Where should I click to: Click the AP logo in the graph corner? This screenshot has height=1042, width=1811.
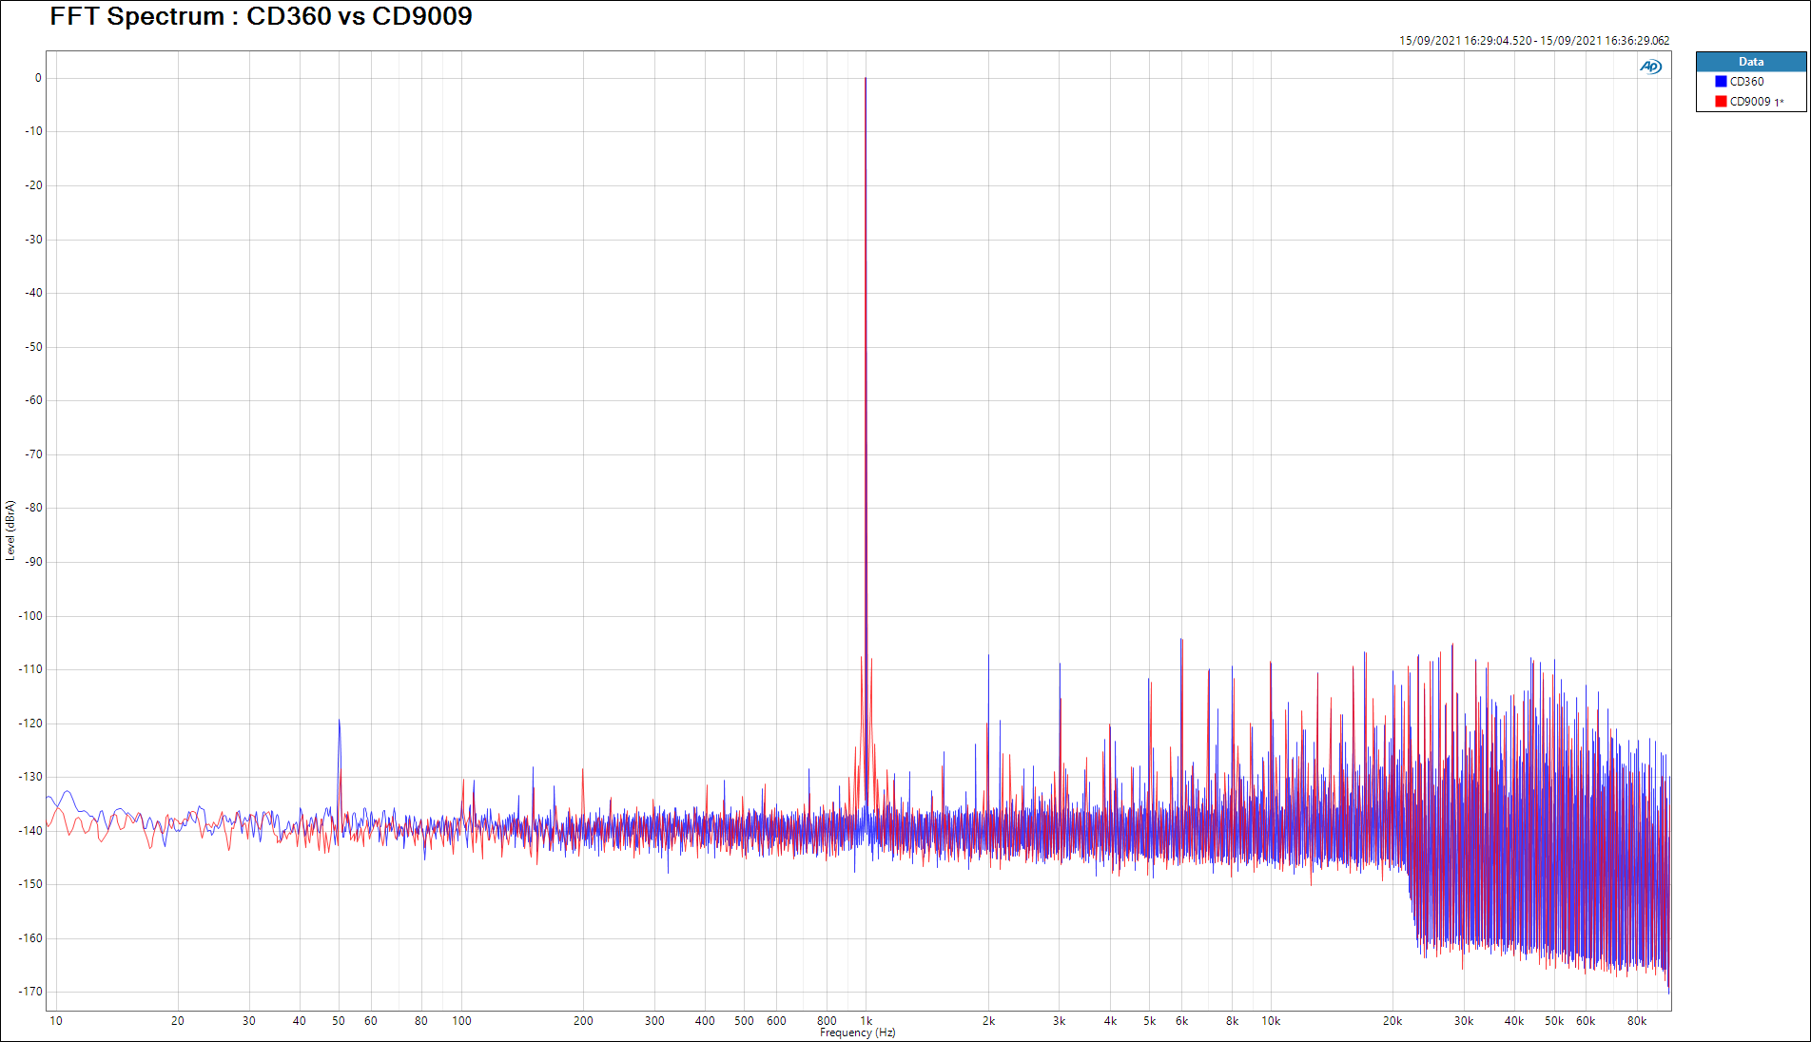(1650, 67)
